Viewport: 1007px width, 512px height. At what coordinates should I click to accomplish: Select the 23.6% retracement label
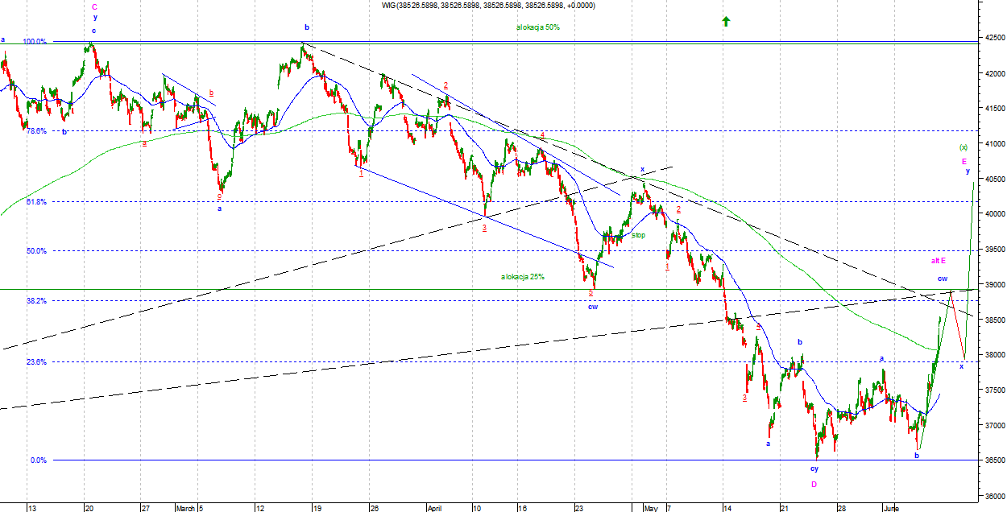click(x=36, y=362)
